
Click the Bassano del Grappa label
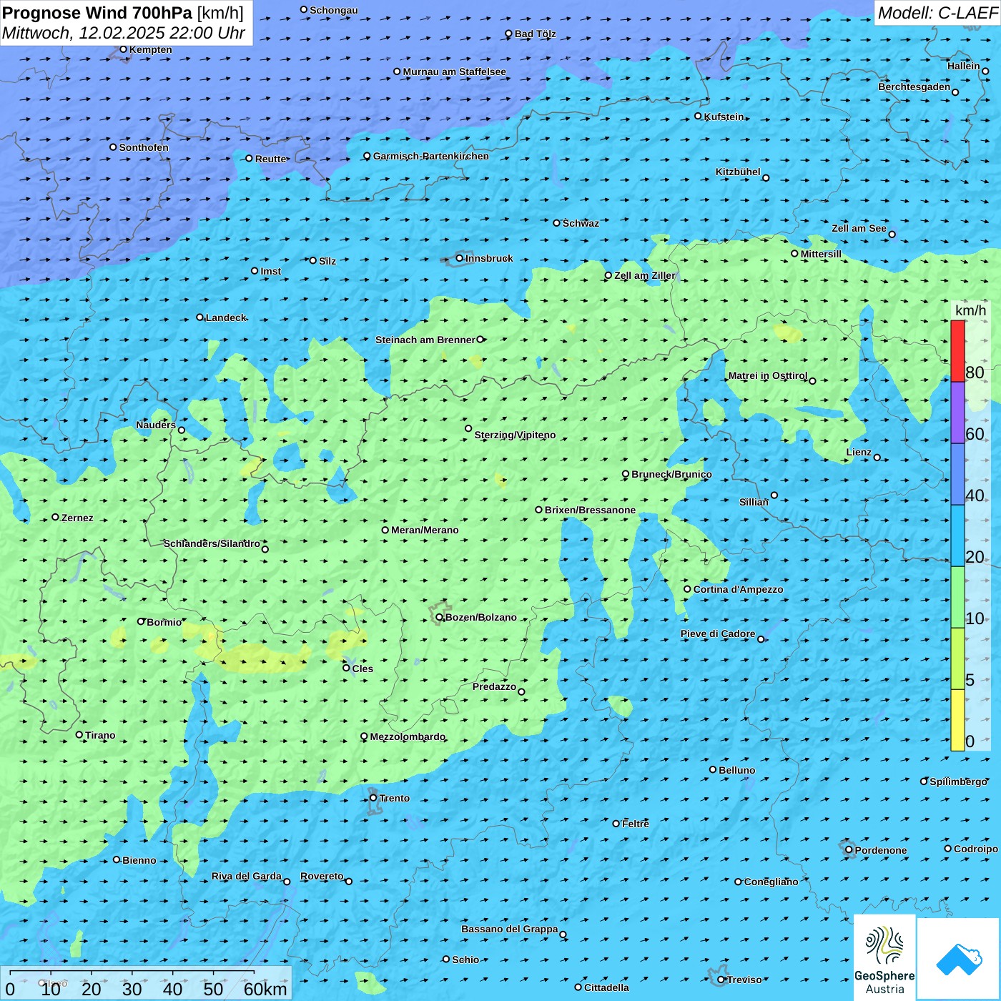coord(509,929)
